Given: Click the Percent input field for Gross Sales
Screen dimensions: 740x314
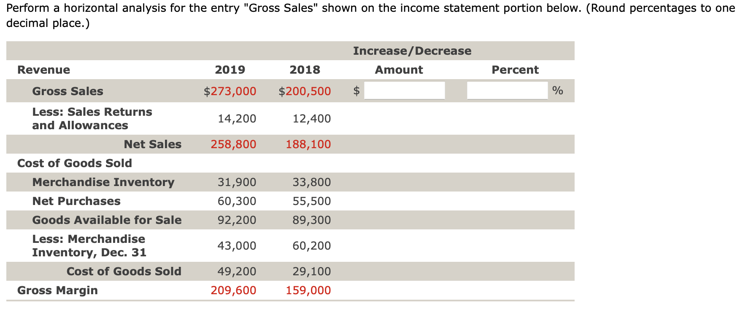Looking at the screenshot, I should coord(506,90).
